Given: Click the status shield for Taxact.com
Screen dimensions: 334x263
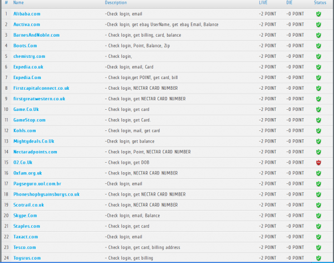Looking at the screenshot, I should click(x=318, y=237).
